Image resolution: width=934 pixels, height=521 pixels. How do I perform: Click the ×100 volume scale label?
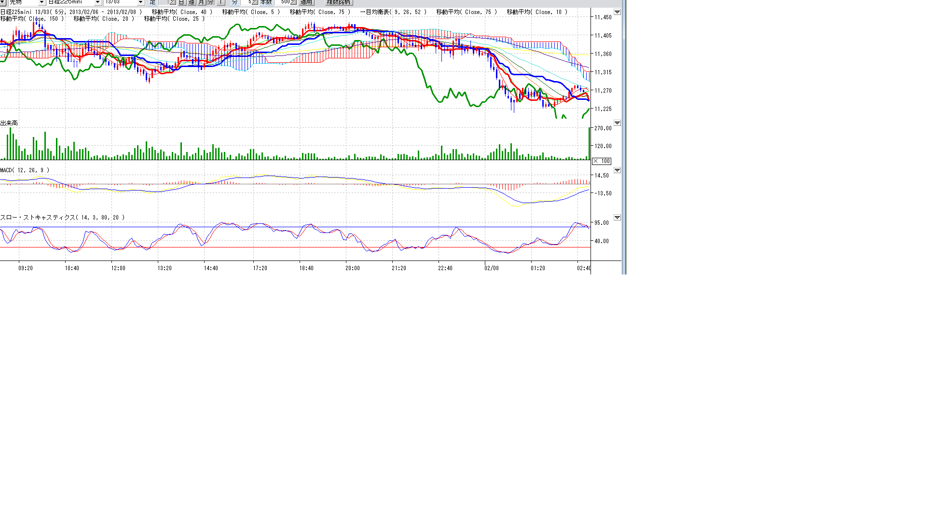click(602, 161)
